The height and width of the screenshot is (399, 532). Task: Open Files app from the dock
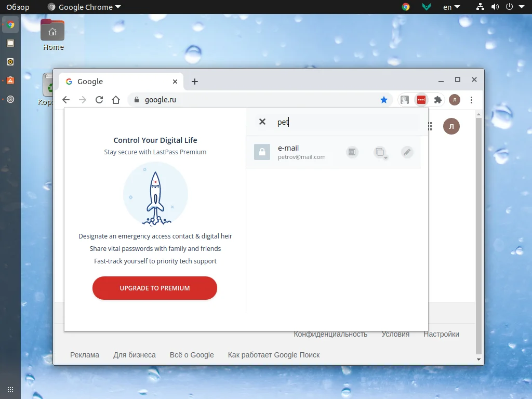[x=10, y=43]
